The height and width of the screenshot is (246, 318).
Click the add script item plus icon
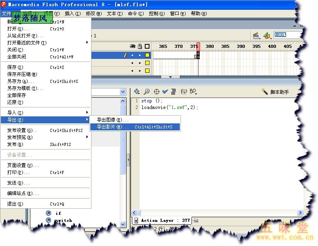137,91
